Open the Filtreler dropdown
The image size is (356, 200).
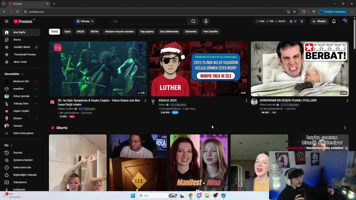point(85,21)
